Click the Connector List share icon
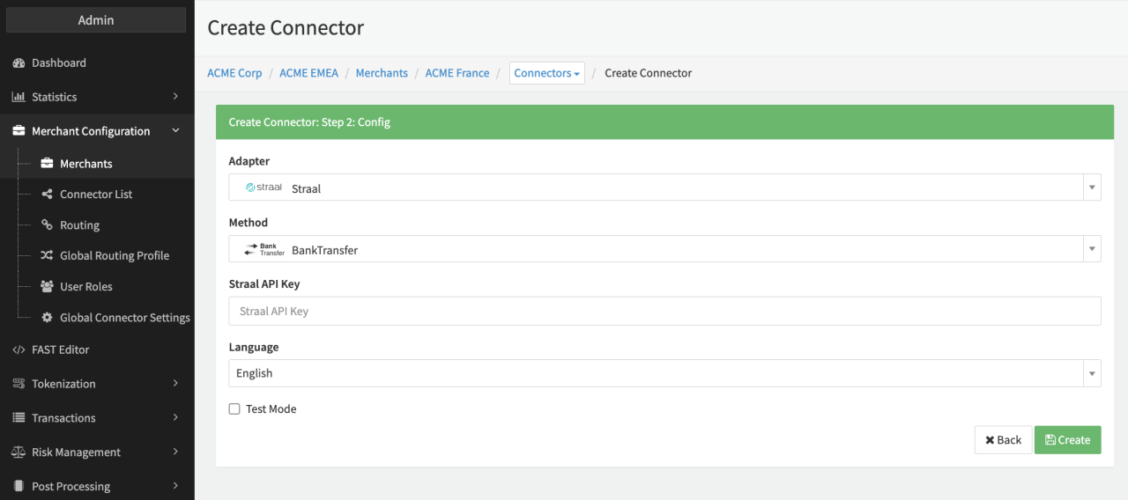Screen dimensions: 1128x500 pos(48,195)
